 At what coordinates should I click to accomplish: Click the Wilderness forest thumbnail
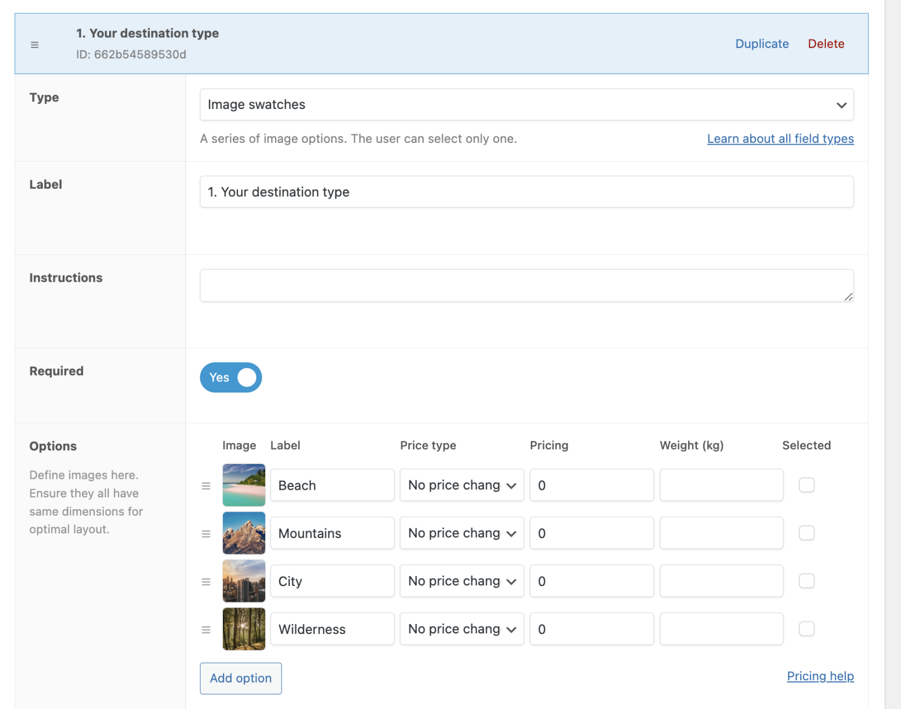pos(243,629)
